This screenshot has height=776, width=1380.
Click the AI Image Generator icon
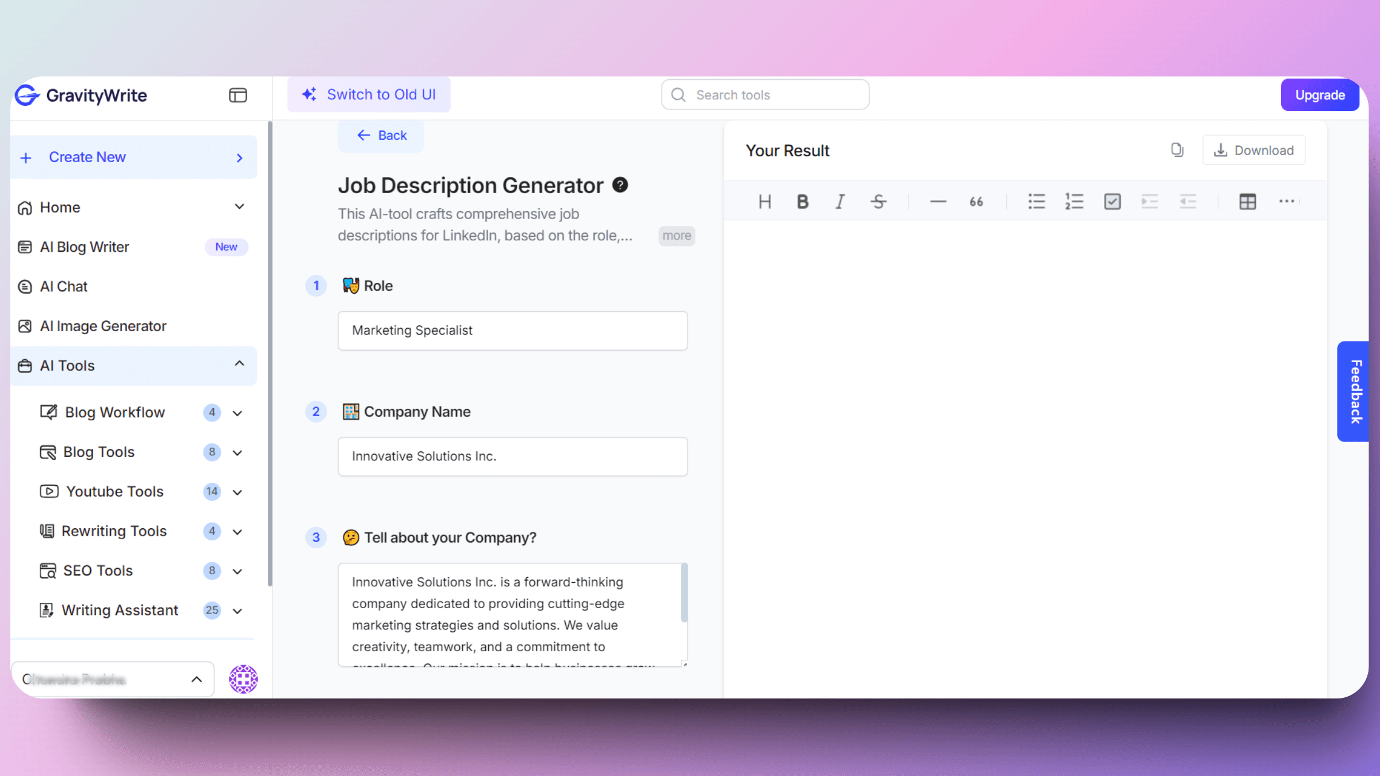click(x=25, y=326)
